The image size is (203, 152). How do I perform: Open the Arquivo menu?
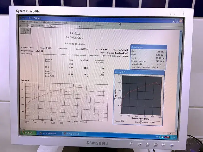coord(23,22)
